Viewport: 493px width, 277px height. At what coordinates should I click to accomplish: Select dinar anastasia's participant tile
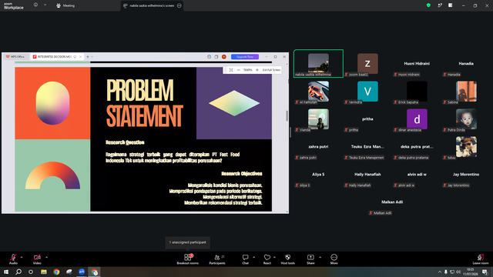coord(417,119)
